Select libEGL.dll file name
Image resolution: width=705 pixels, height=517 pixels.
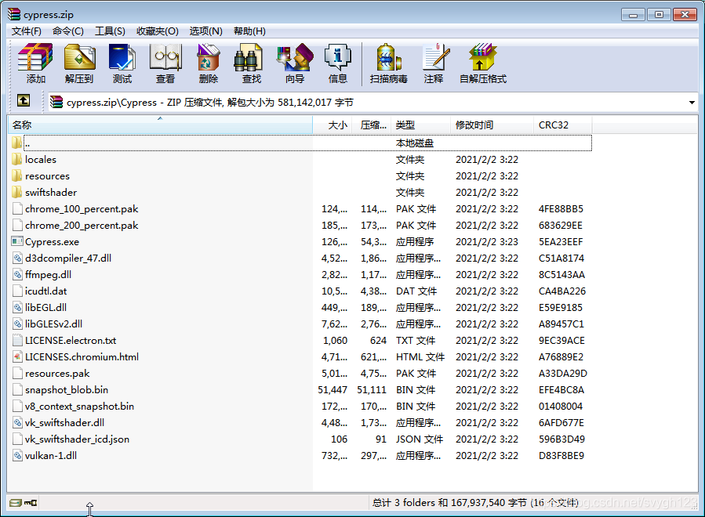pyautogui.click(x=45, y=307)
